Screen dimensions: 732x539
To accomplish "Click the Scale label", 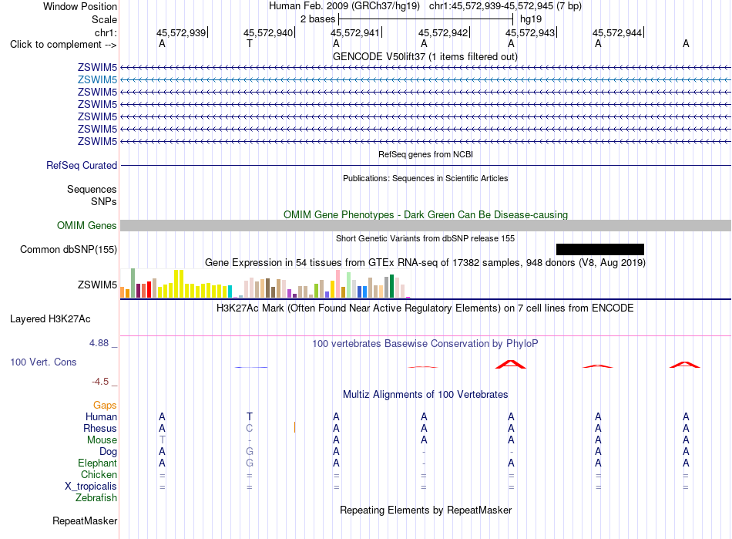I will tap(104, 19).
